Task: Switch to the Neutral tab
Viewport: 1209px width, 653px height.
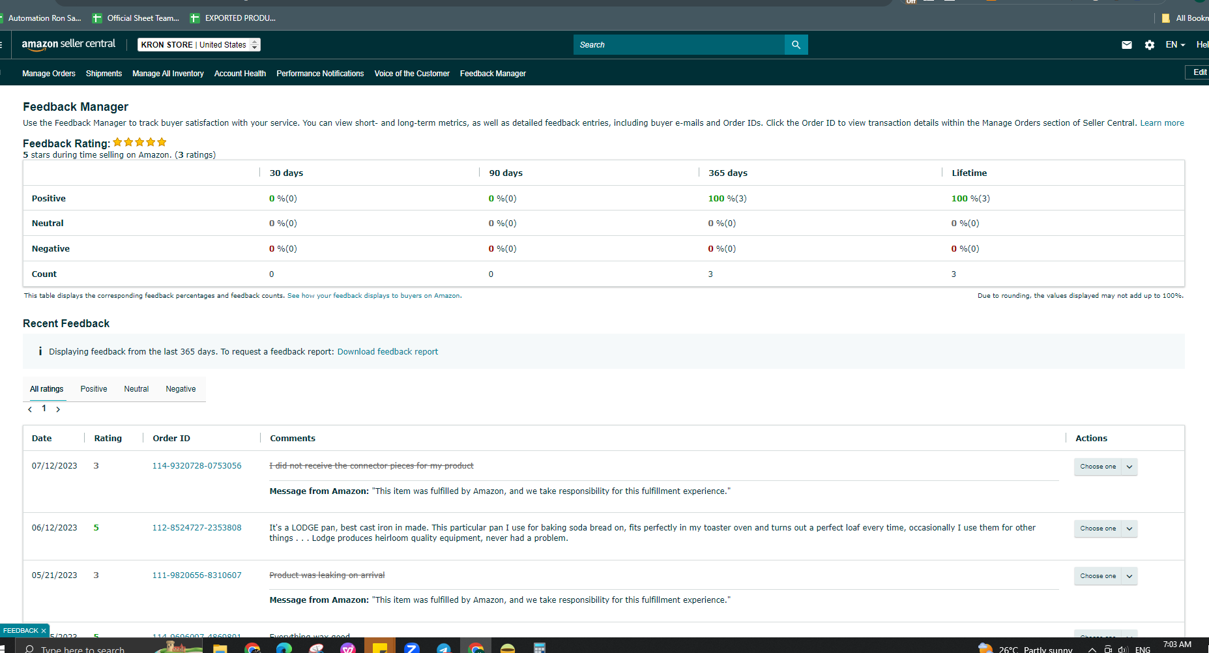Action: (136, 389)
